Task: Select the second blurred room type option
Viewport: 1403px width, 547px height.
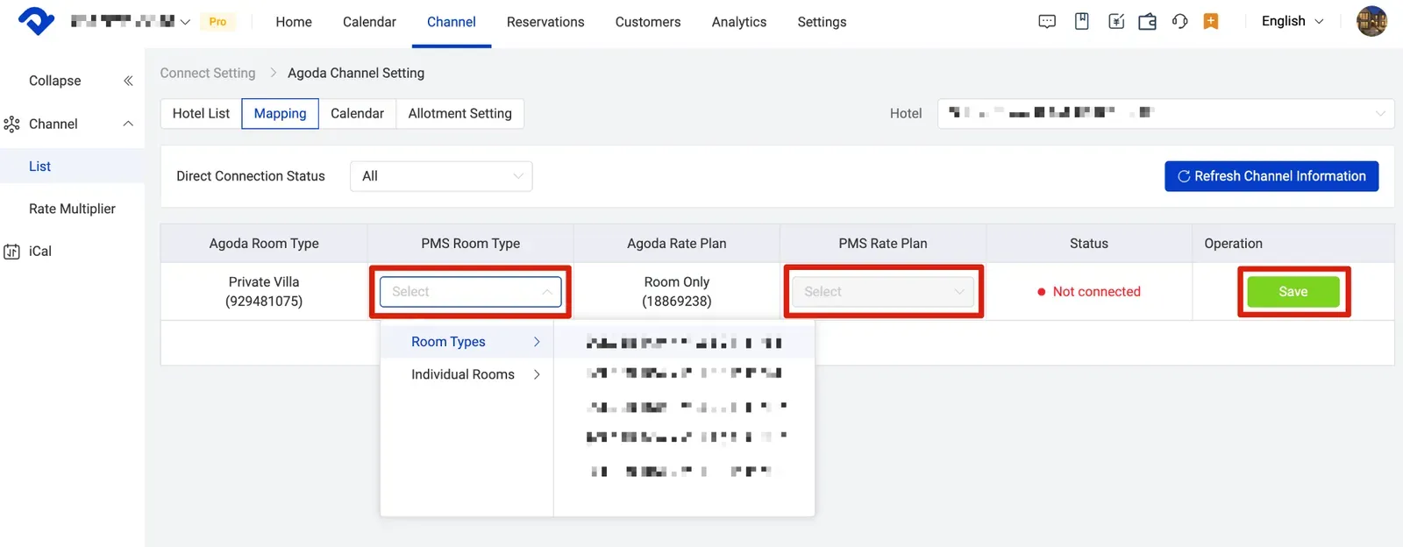Action: point(684,373)
